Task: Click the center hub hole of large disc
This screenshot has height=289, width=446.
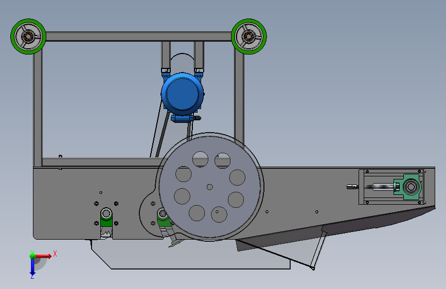Action: coord(210,187)
